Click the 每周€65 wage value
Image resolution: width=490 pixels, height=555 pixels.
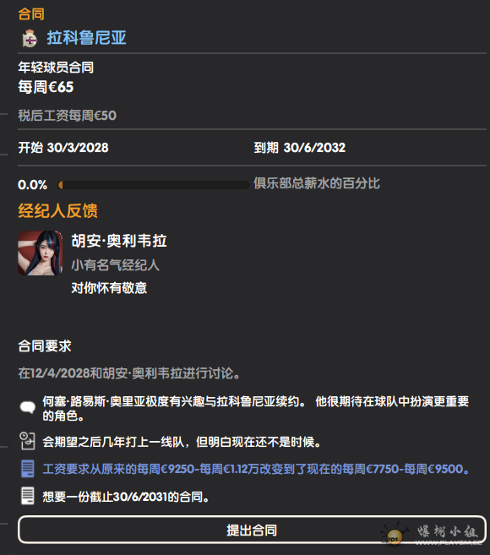pyautogui.click(x=46, y=87)
